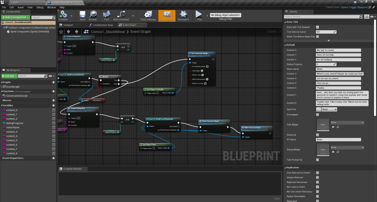Open the Input Key dropdown

click(329, 109)
